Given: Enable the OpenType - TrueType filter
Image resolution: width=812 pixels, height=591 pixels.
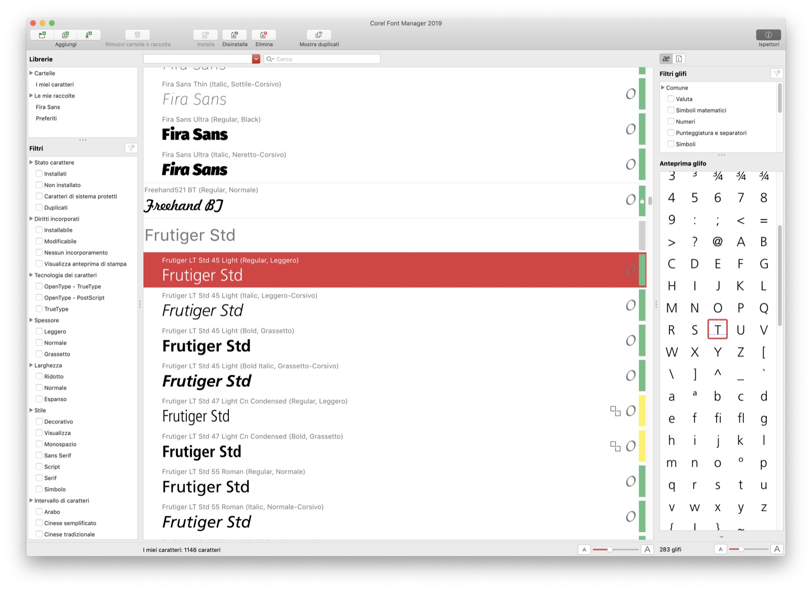Looking at the screenshot, I should pos(39,286).
